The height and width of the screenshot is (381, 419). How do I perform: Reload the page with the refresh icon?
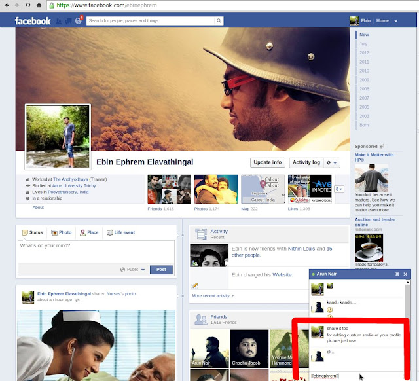[x=27, y=5]
